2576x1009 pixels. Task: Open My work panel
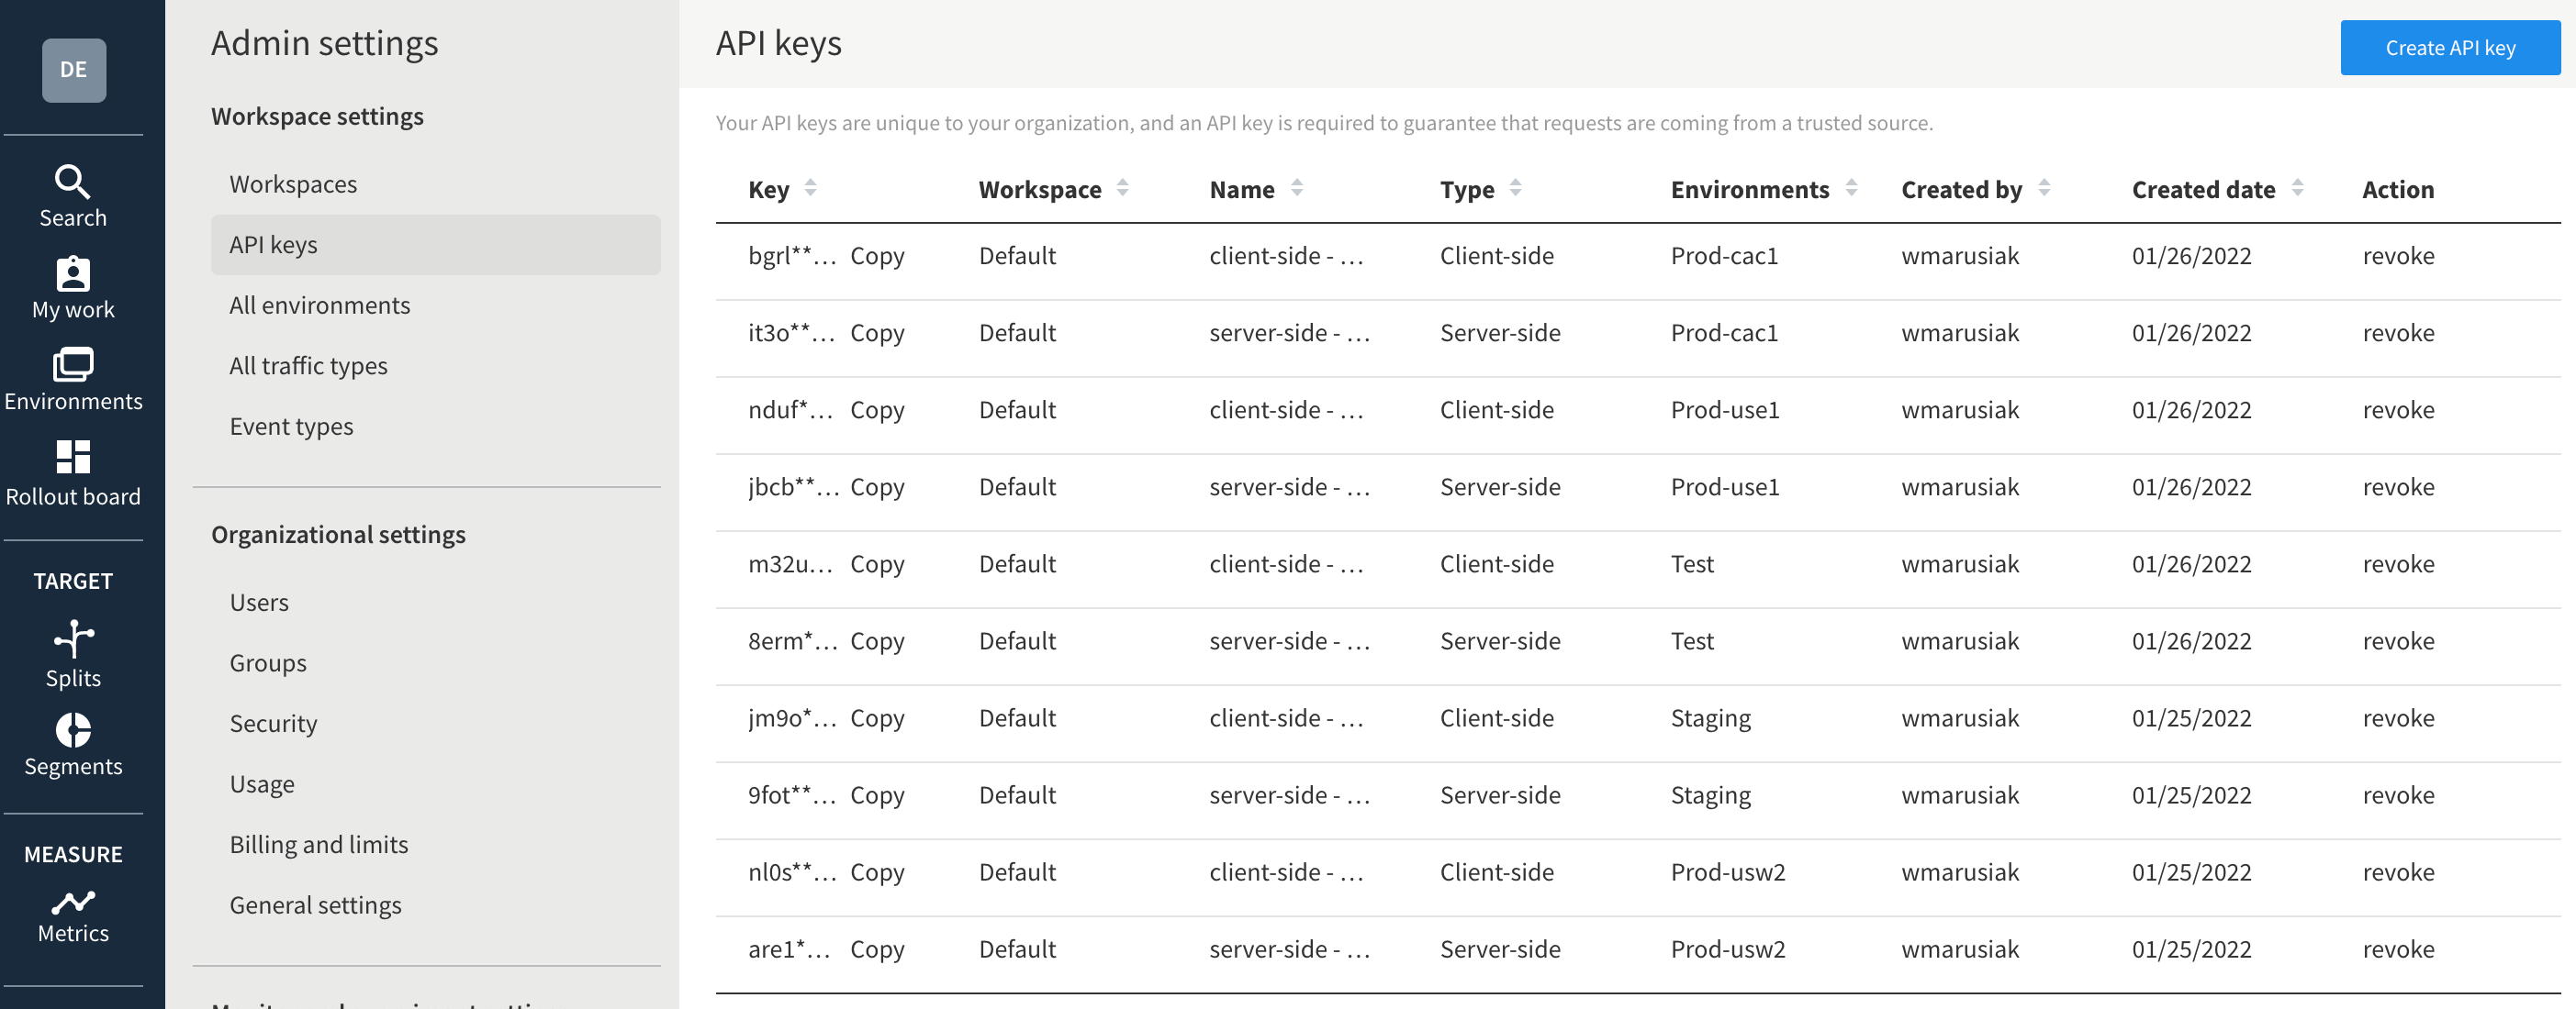click(x=73, y=287)
